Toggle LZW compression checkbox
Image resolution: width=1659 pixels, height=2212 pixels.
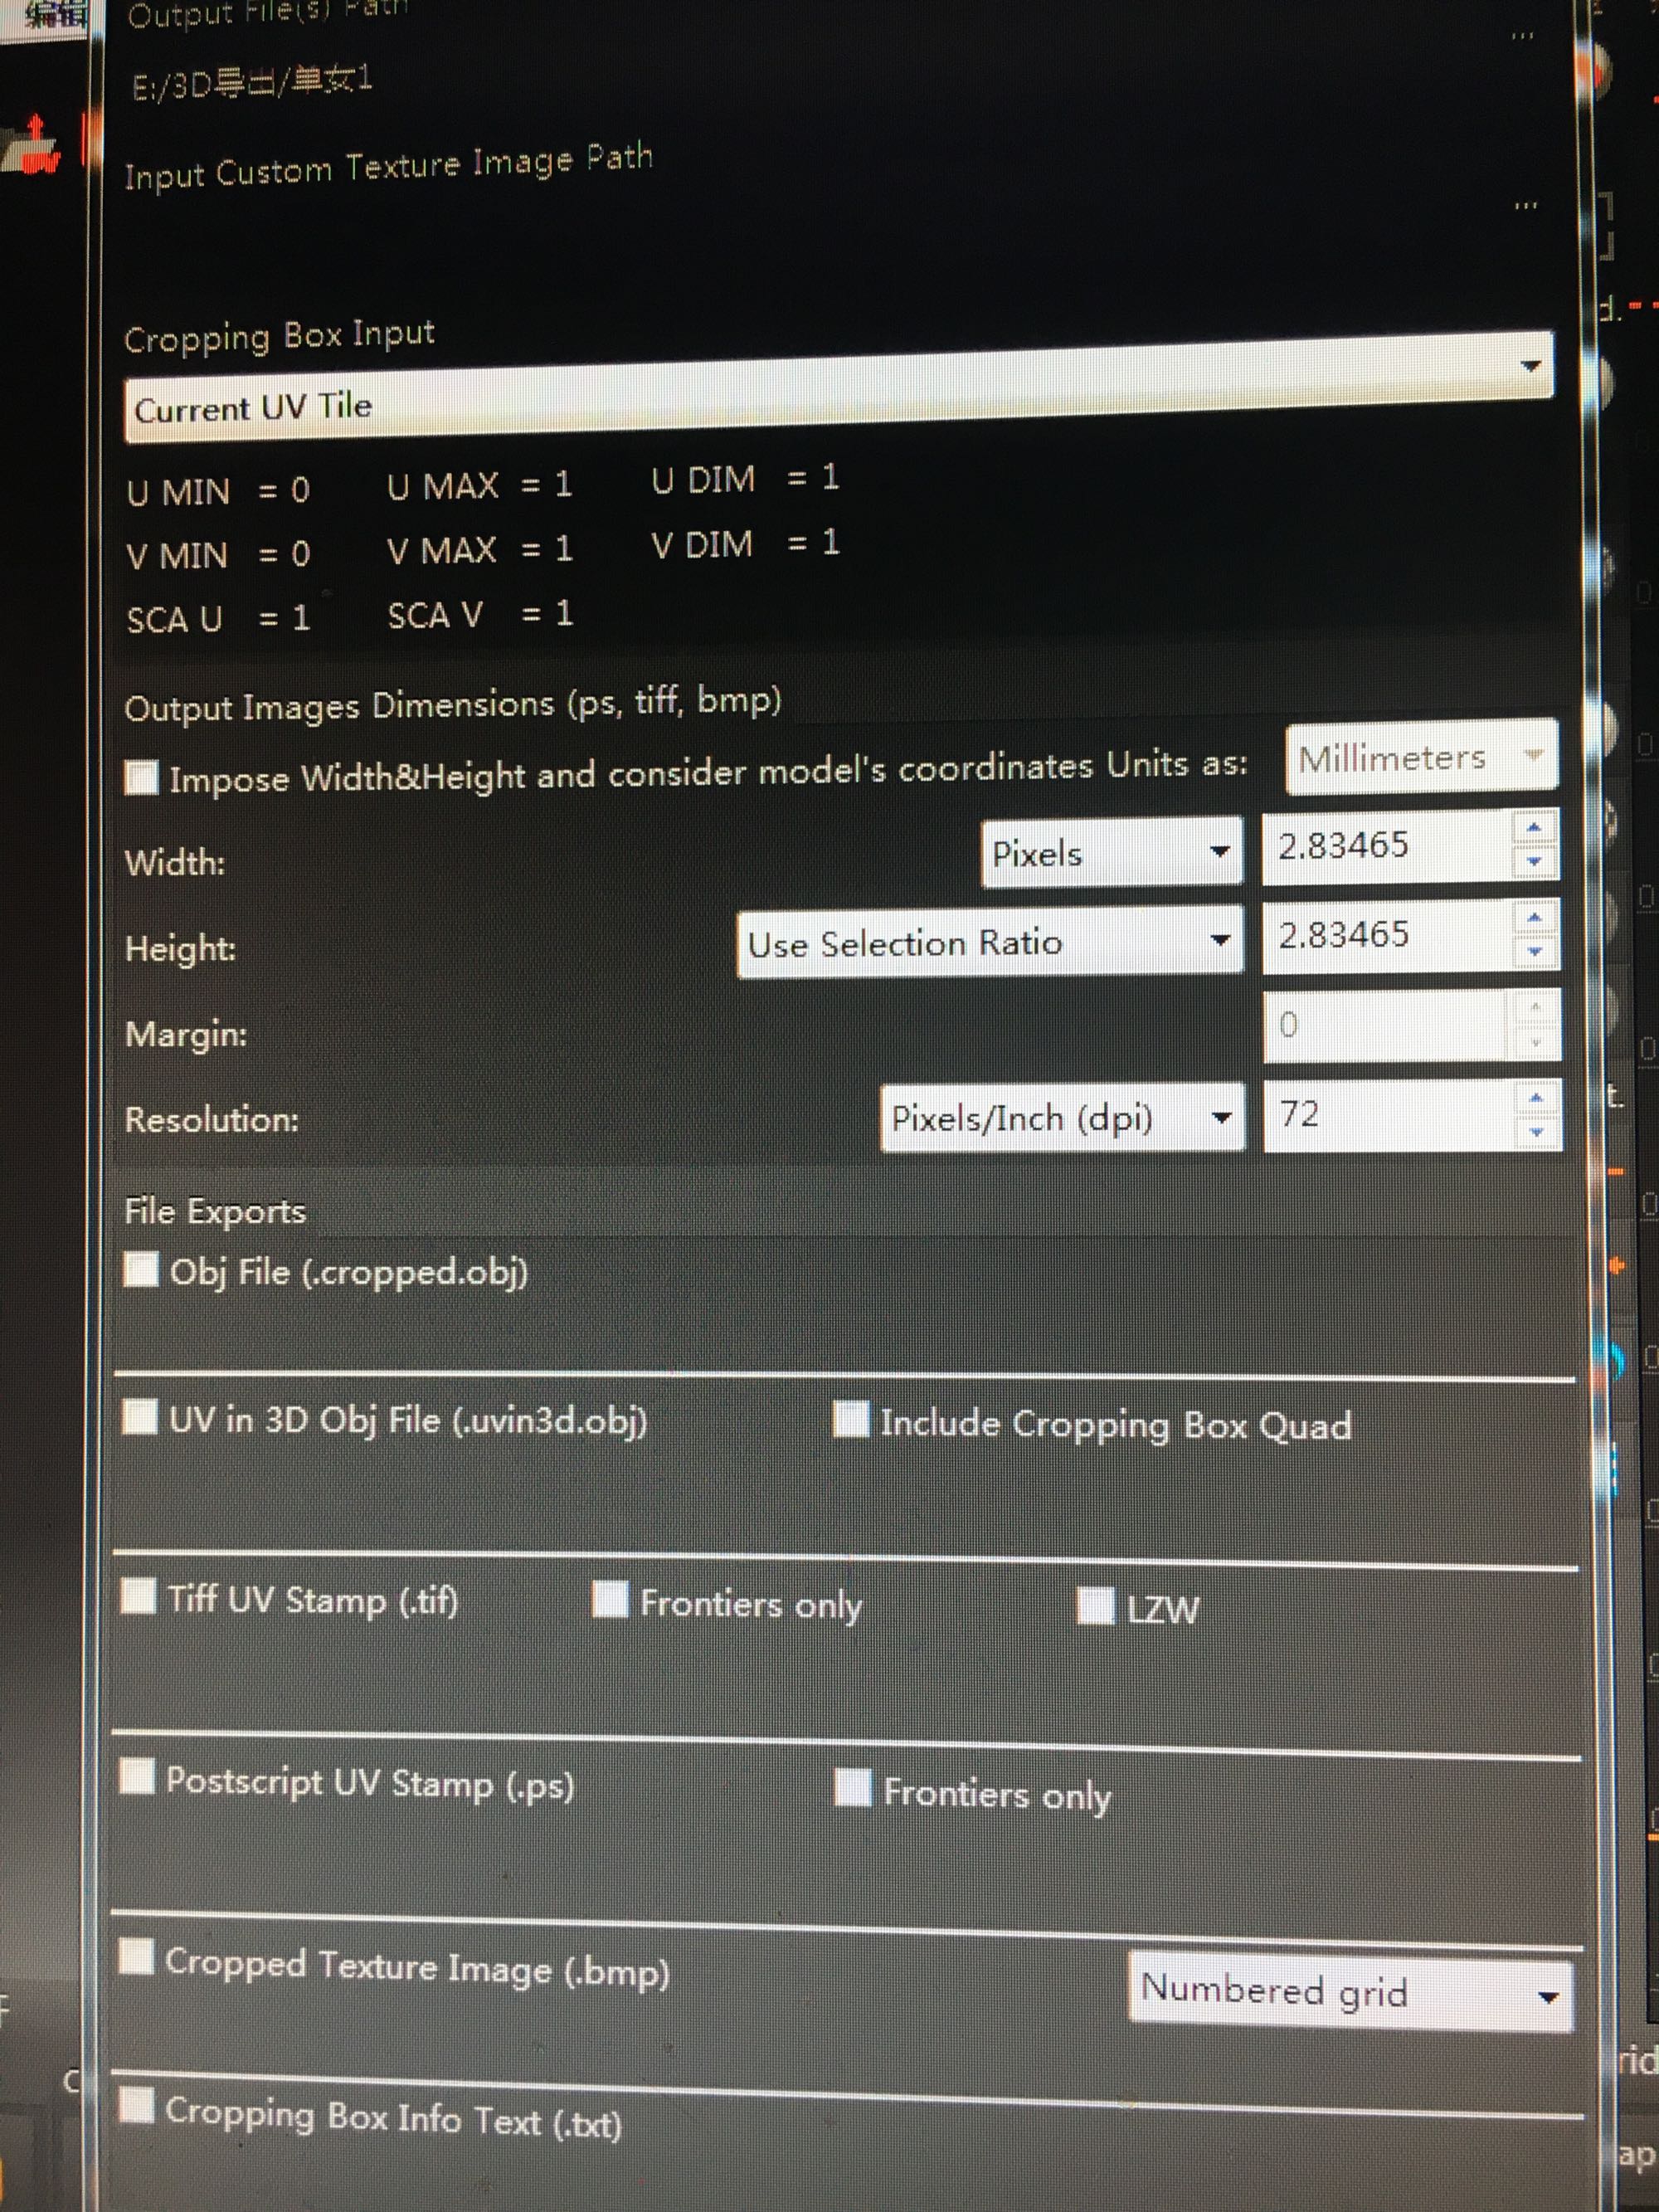(1095, 1606)
